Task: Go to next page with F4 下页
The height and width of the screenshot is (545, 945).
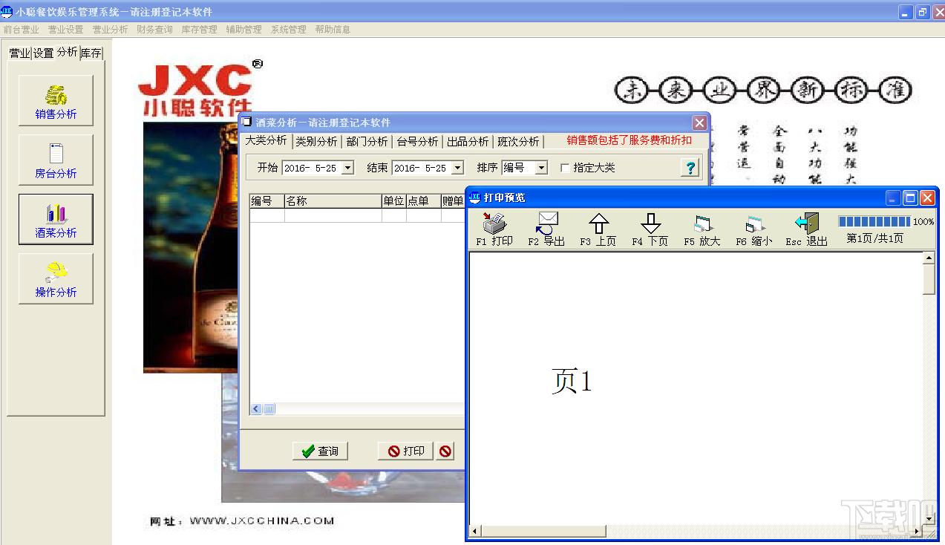Action: (x=650, y=229)
